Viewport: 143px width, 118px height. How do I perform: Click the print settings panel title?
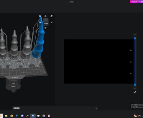tap(16, 108)
